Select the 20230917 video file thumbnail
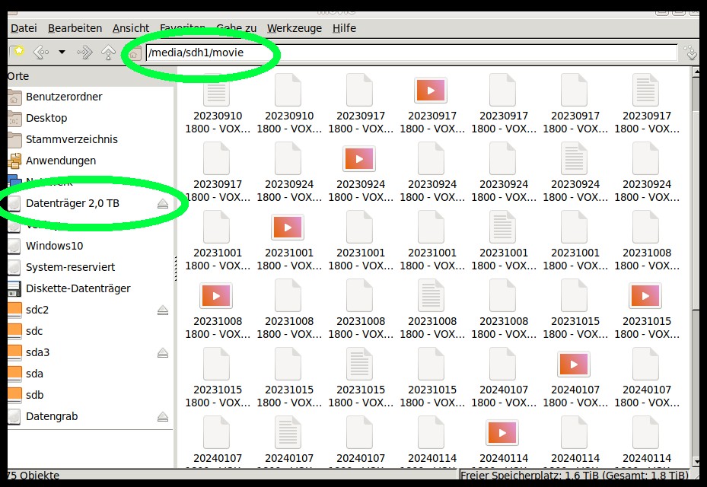 pos(431,91)
